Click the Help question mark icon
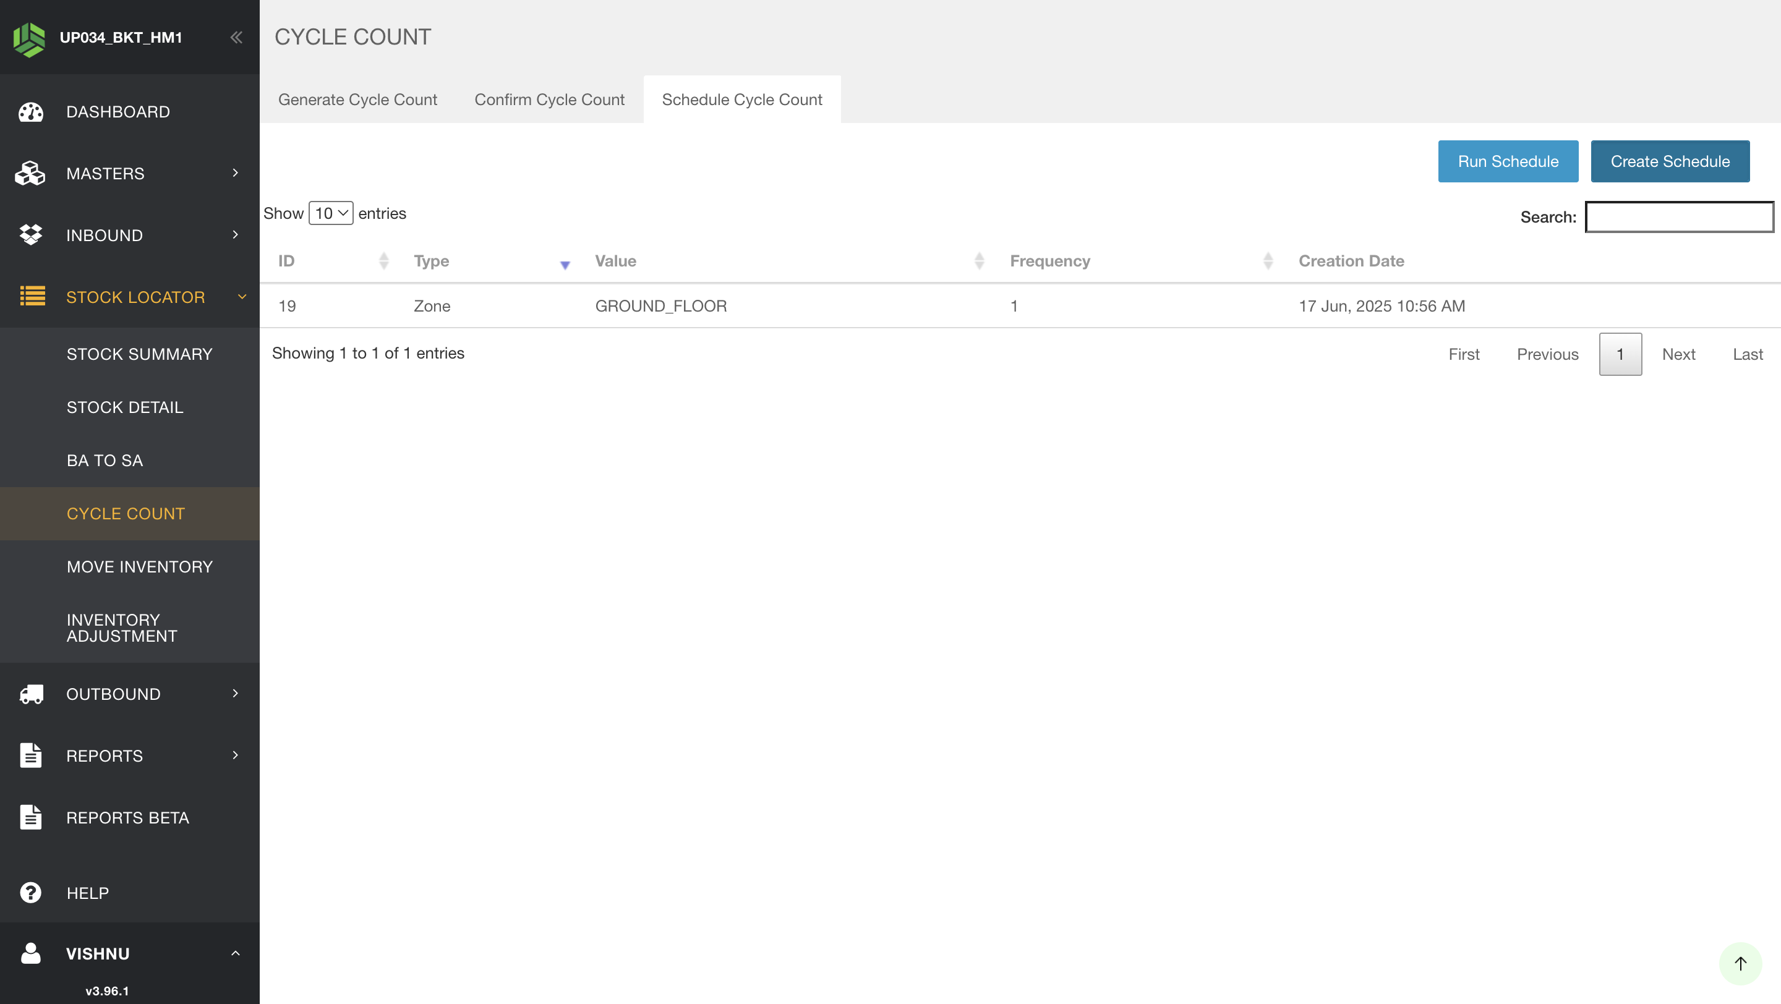This screenshot has height=1004, width=1781. 30,893
